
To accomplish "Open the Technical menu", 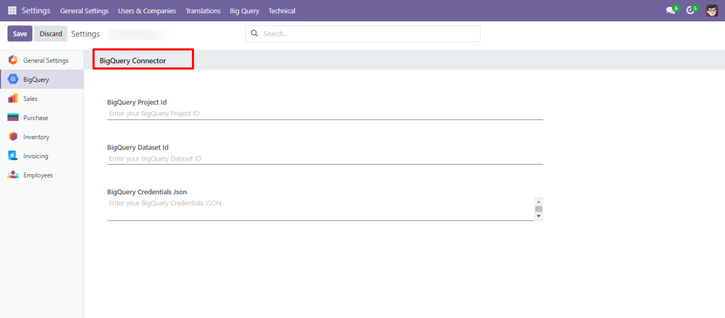I will tap(282, 11).
